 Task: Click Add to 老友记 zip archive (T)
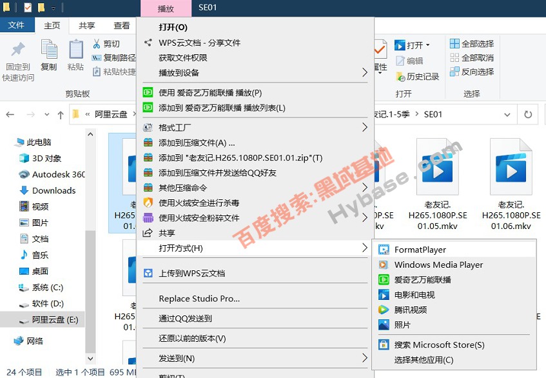point(255,157)
